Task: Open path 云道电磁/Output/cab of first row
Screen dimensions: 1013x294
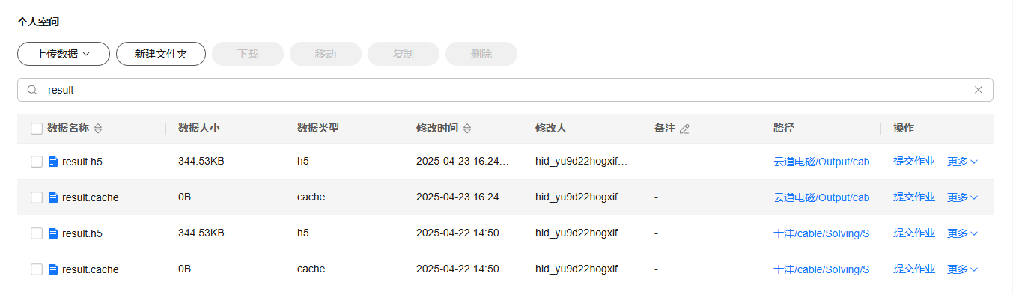Action: [821, 162]
